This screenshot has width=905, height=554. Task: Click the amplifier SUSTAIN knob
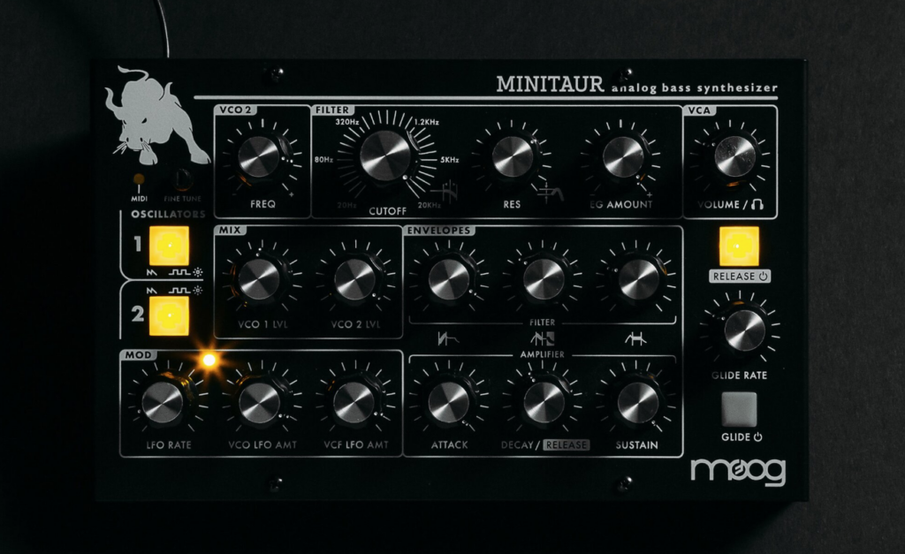point(638,402)
